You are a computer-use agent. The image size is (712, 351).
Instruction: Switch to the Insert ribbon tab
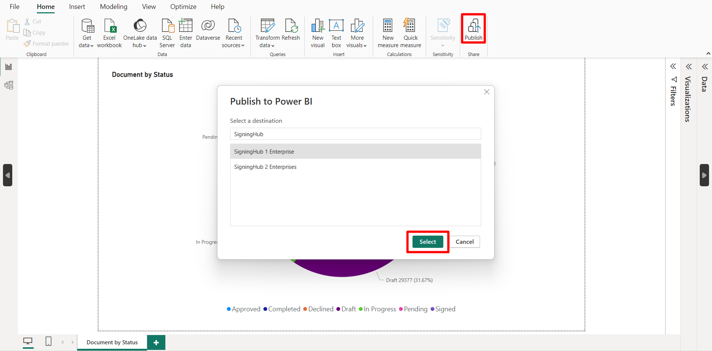pyautogui.click(x=77, y=7)
